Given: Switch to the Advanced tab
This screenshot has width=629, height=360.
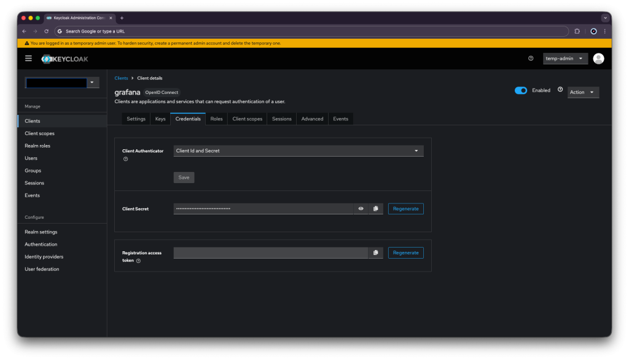Looking at the screenshot, I should [312, 119].
